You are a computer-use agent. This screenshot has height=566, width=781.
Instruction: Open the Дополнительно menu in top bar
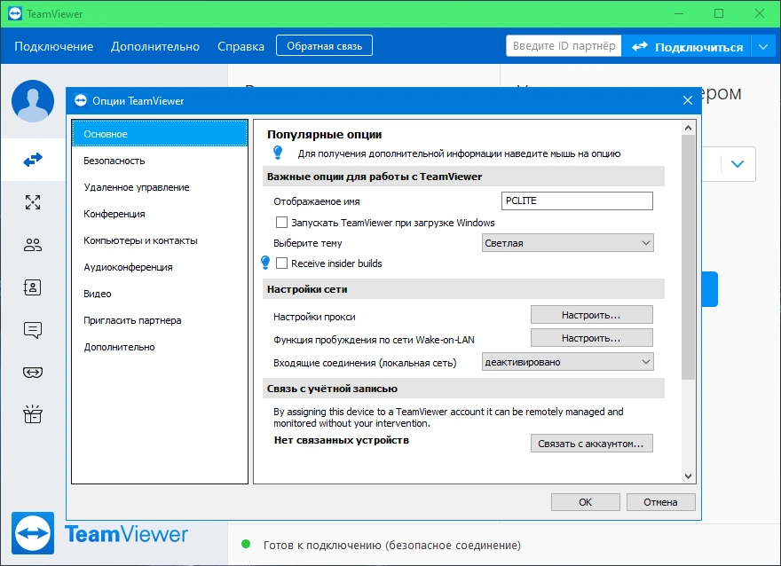click(x=155, y=46)
